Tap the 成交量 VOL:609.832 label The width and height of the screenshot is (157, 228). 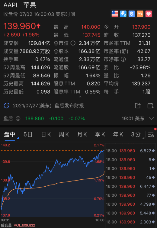click(18, 225)
